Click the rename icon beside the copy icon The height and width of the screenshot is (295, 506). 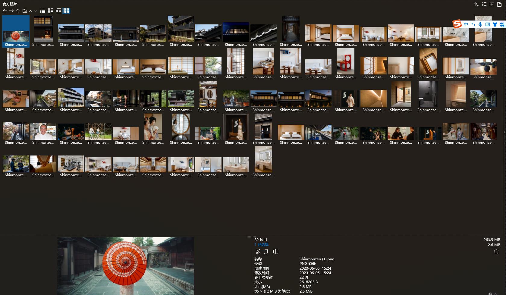[275, 252]
